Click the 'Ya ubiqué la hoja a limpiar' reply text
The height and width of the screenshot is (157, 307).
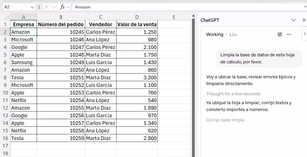coord(249,106)
